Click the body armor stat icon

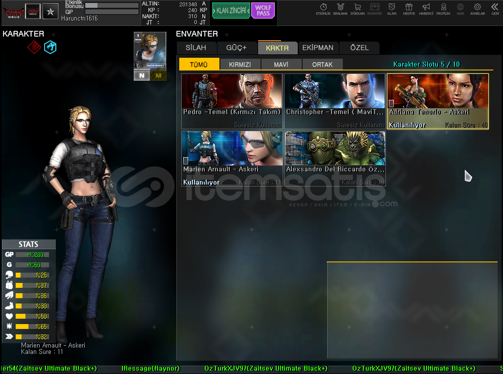[x=9, y=285]
